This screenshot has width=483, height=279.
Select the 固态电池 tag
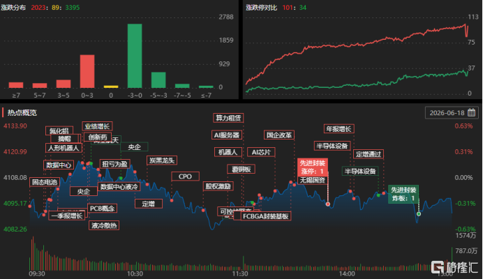[45, 182]
